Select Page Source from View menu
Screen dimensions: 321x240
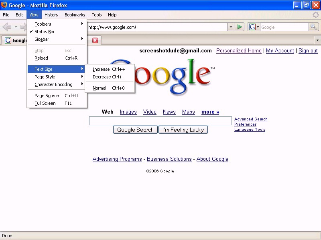[x=57, y=96]
